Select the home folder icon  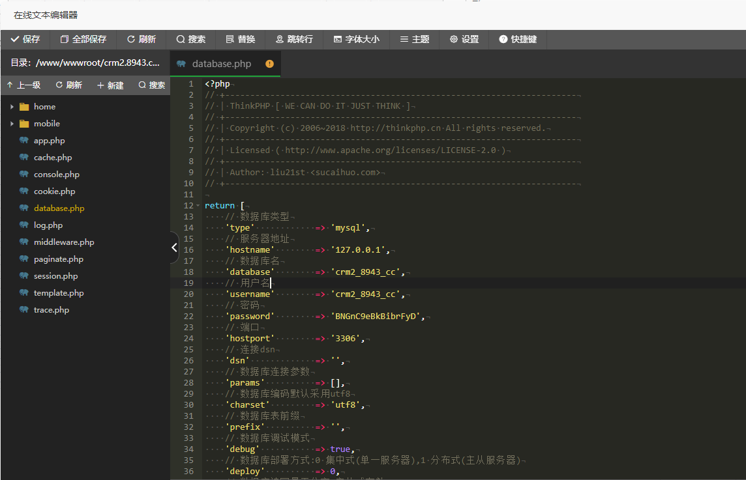pyautogui.click(x=24, y=107)
